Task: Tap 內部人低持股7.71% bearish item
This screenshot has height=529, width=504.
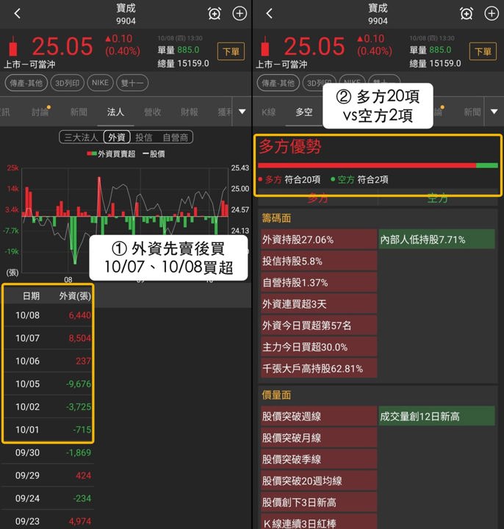Action: click(437, 240)
